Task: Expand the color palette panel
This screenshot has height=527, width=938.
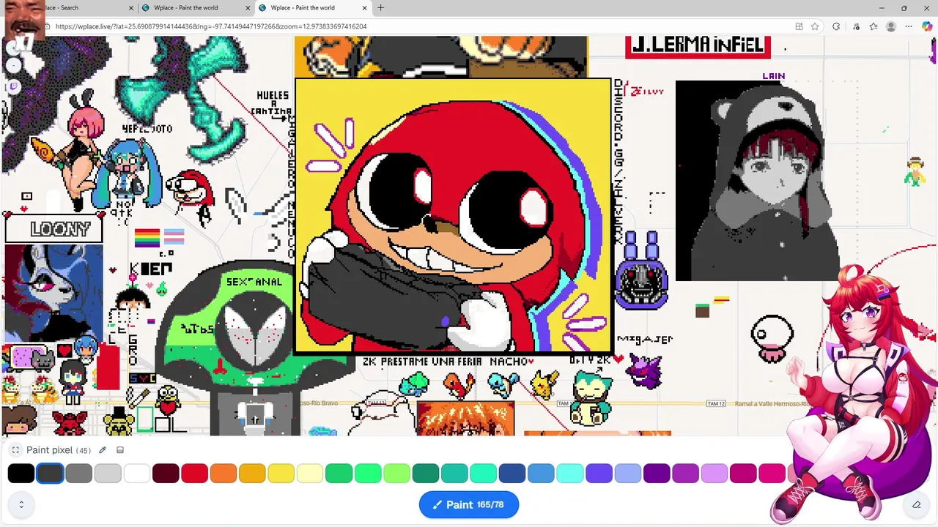Action: [21, 504]
